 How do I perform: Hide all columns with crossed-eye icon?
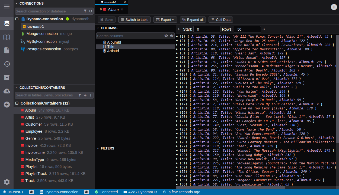pyautogui.click(x=166, y=36)
